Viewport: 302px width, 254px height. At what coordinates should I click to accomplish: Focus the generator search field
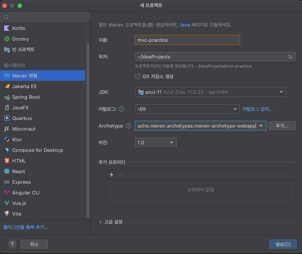click(x=45, y=17)
